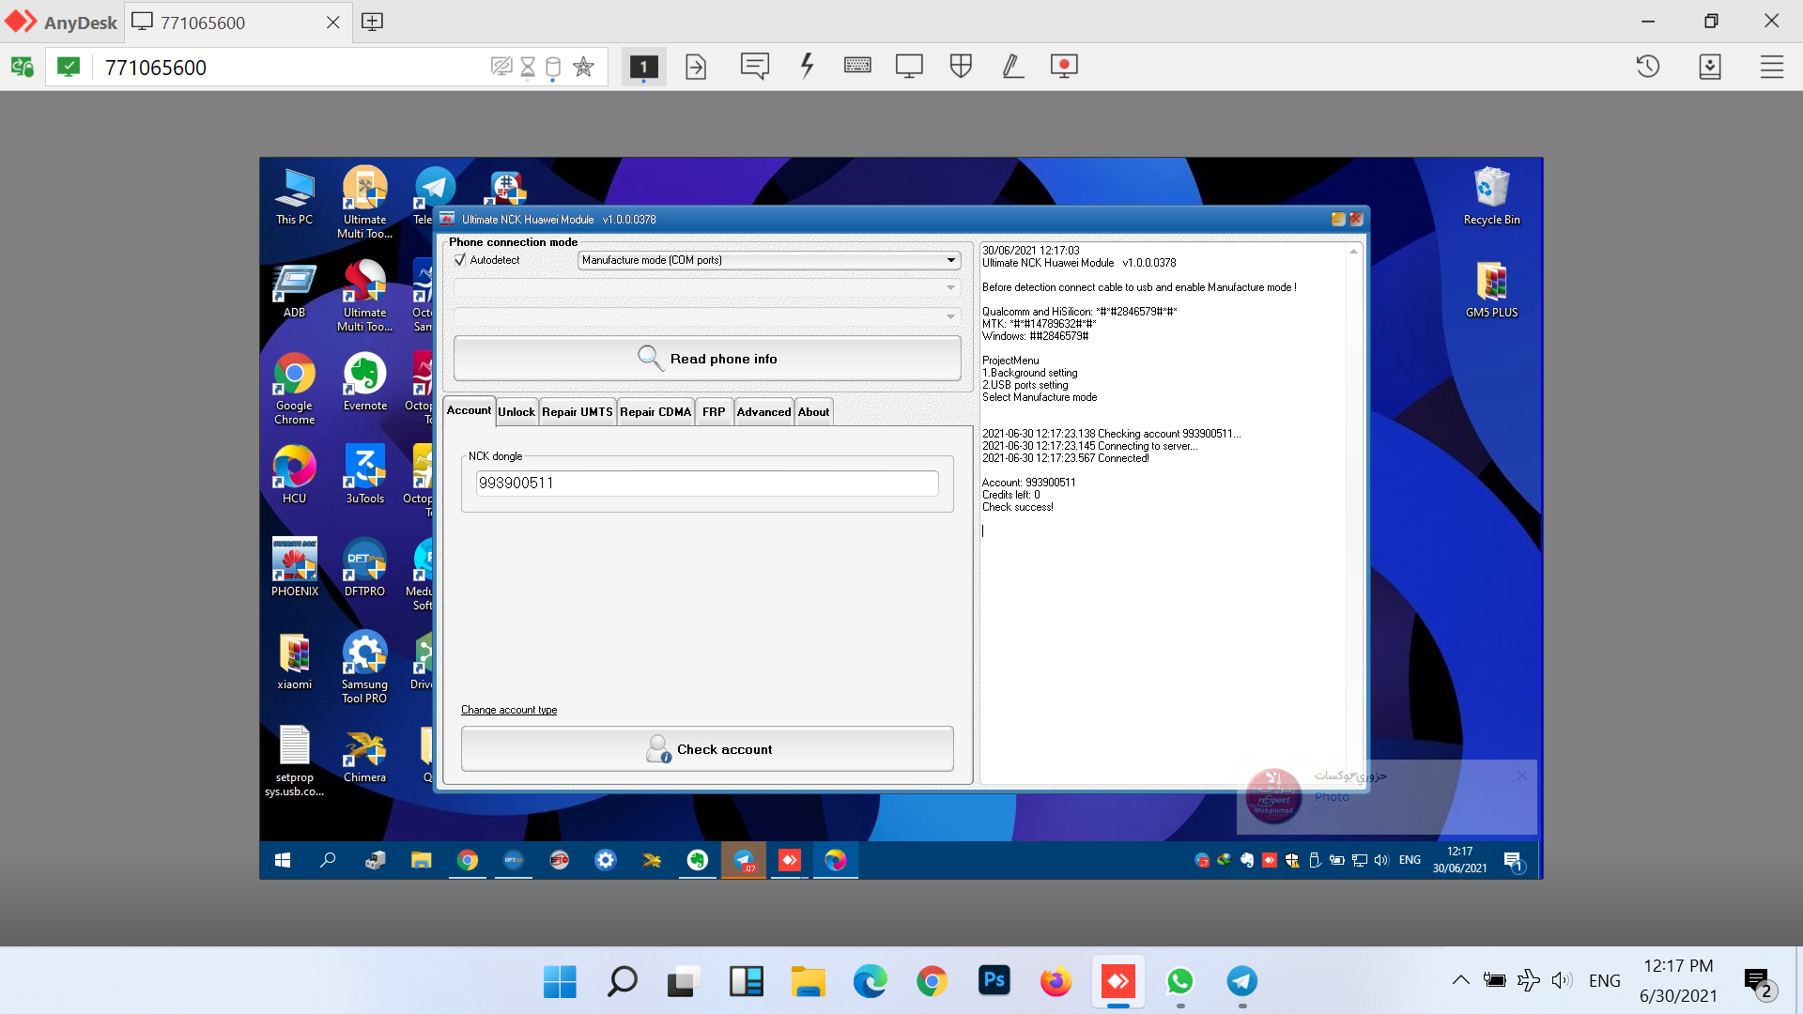This screenshot has height=1014, width=1803.
Task: Open remote taskbar File Explorer
Action: [421, 860]
